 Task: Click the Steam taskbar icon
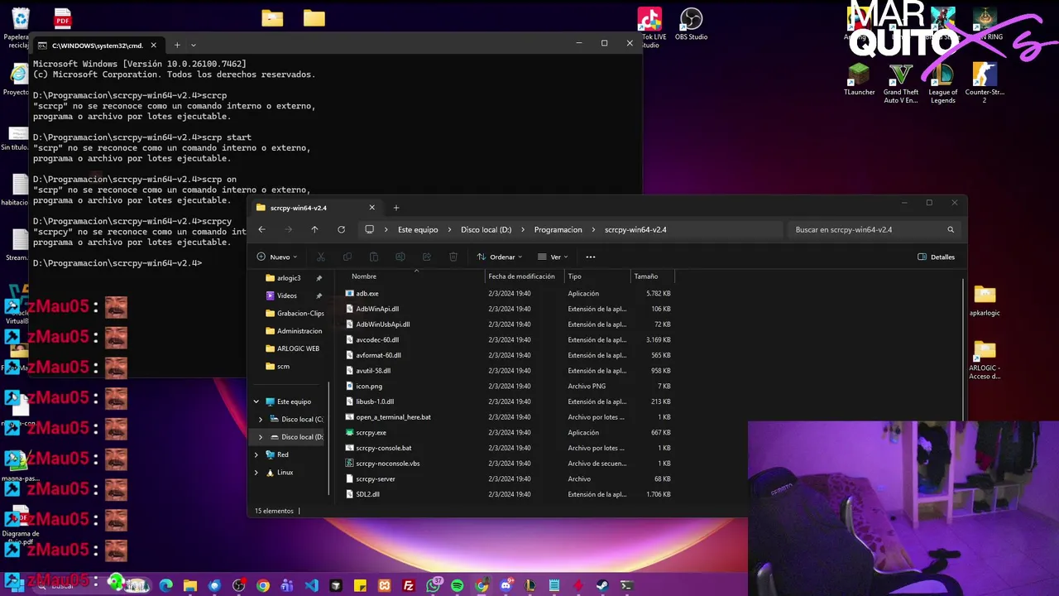tap(602, 585)
